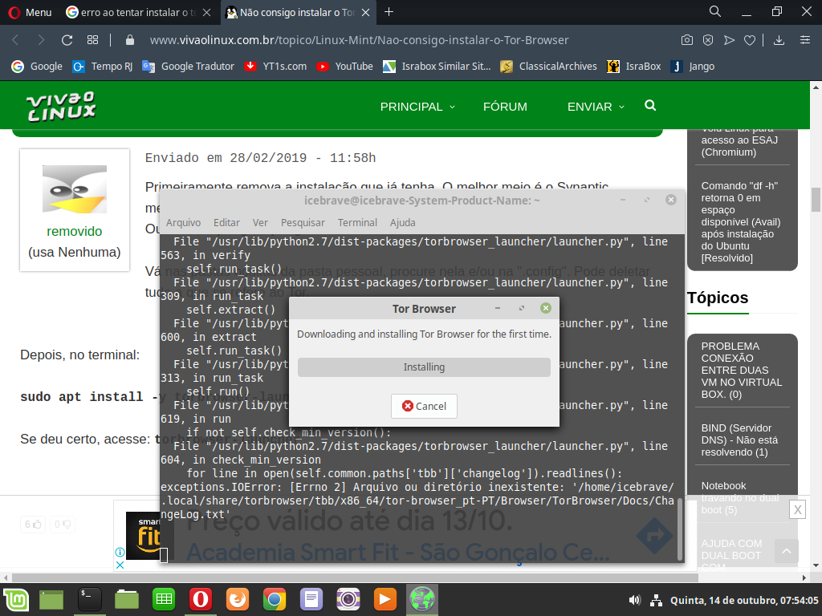Open Israbox Similar Sites bookmark
Viewport: 822px width, 616px height.
[437, 67]
